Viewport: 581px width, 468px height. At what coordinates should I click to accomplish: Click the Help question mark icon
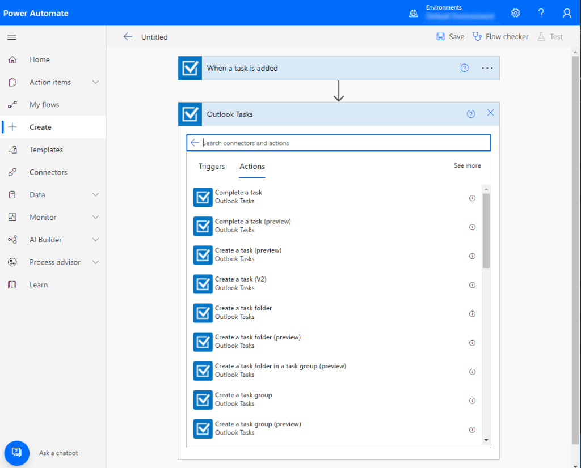click(541, 12)
